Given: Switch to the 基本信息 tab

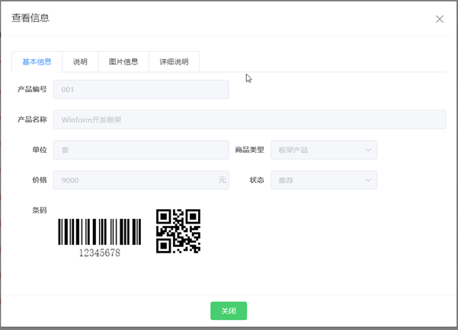Looking at the screenshot, I should [x=37, y=62].
